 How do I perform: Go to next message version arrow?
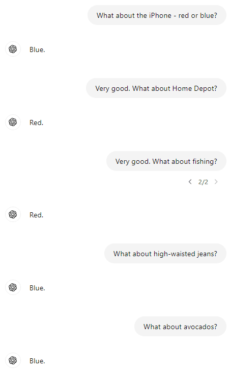[216, 182]
